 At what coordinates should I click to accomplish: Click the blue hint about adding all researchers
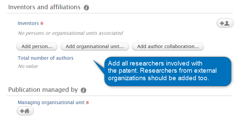[168, 71]
